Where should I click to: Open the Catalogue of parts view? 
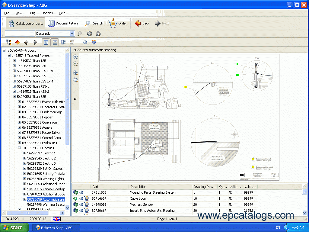pos(25,24)
